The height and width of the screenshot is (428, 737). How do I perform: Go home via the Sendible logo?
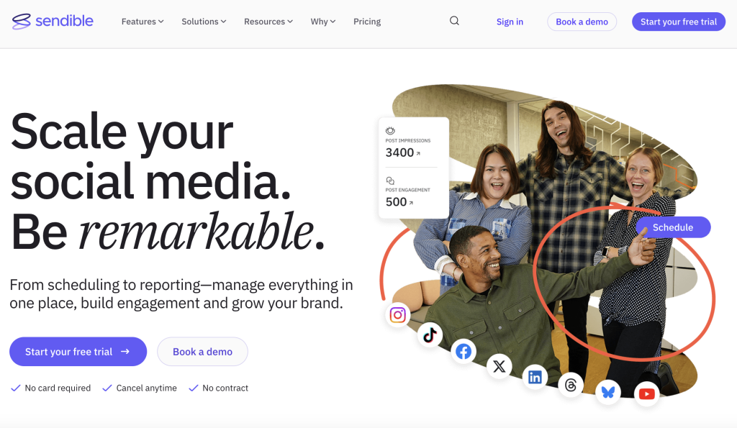(53, 21)
